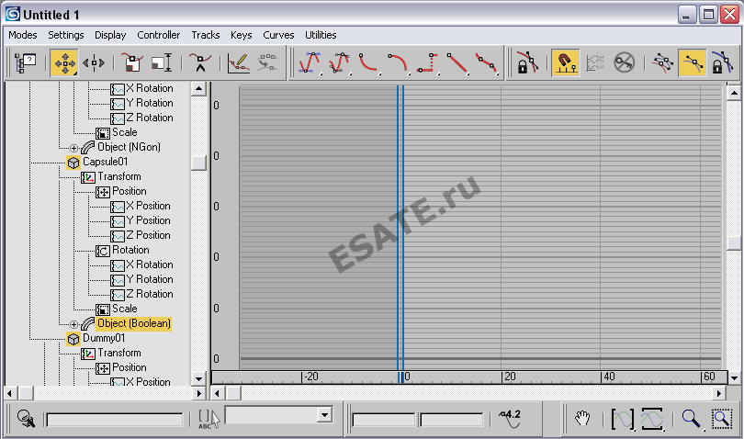
Task: Select the Zoom magnifier tool
Action: point(691,419)
